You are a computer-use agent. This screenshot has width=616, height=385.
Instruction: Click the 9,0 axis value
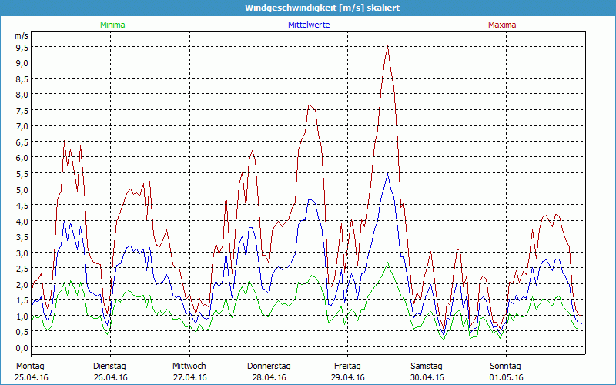click(22, 63)
